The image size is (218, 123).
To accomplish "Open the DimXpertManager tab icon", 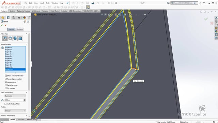I will [x=19, y=17].
